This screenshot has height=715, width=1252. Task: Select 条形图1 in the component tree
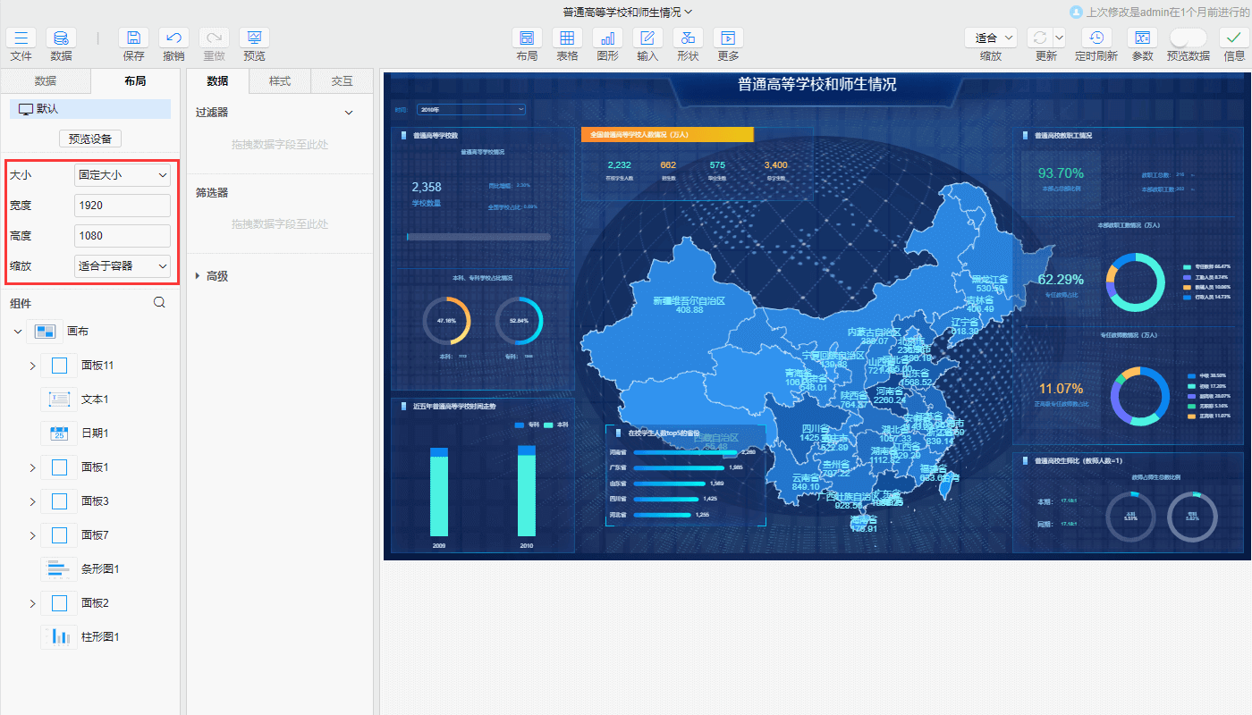coord(99,569)
